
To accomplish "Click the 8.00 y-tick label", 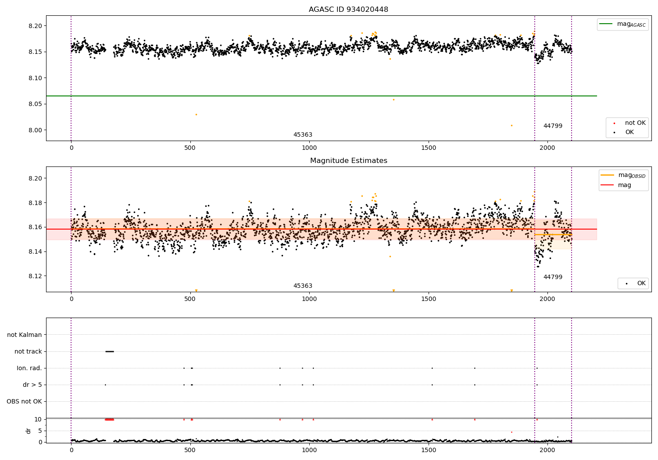I will pos(36,130).
